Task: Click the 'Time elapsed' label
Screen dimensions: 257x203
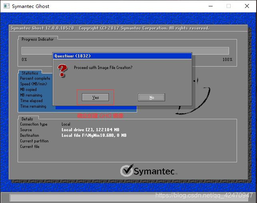Action: 31,101
